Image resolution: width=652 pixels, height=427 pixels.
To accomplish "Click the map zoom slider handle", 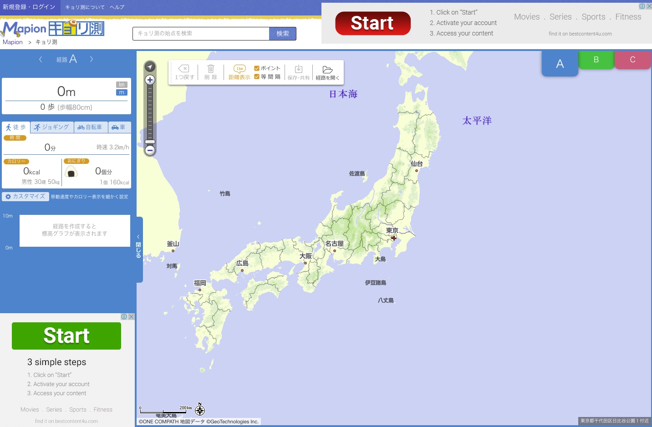I will click(150, 142).
